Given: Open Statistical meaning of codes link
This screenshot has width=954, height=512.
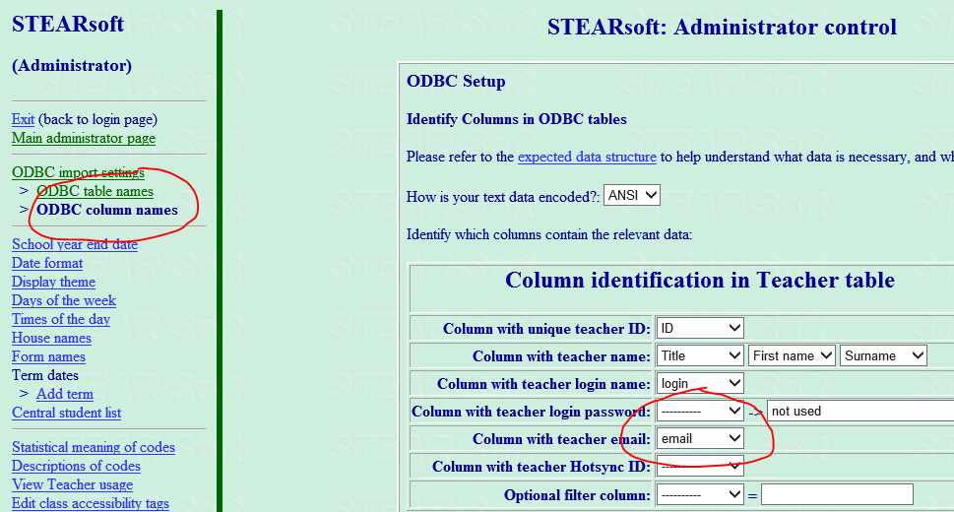Looking at the screenshot, I should point(94,447).
